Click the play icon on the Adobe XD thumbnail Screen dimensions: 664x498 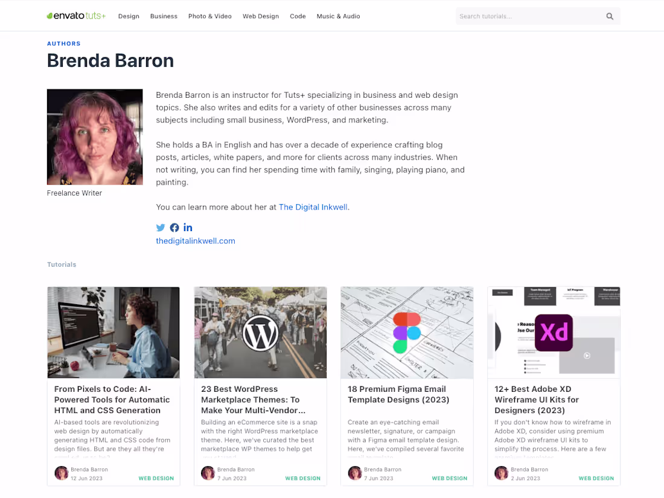point(586,355)
